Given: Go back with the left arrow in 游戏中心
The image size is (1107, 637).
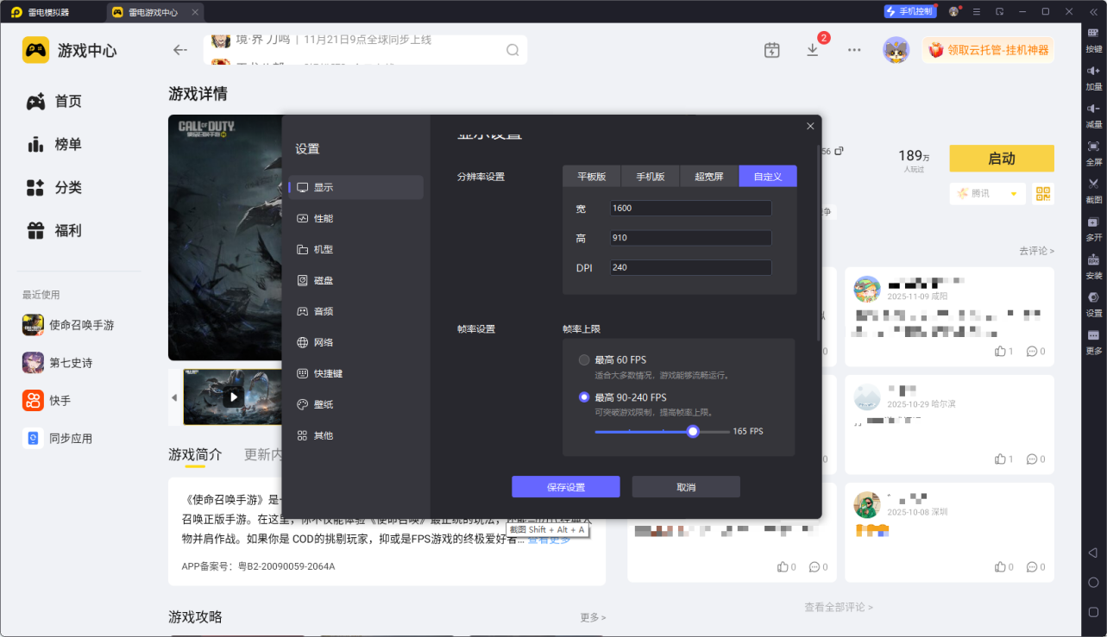Looking at the screenshot, I should coord(180,50).
